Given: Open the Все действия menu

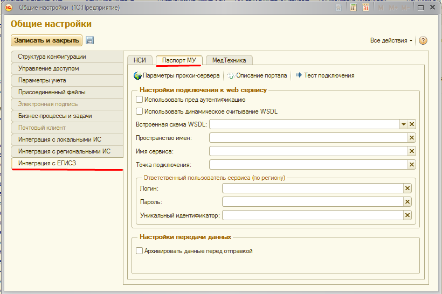Looking at the screenshot, I should (391, 40).
